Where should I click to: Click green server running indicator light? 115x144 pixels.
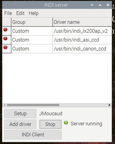coord(66,122)
